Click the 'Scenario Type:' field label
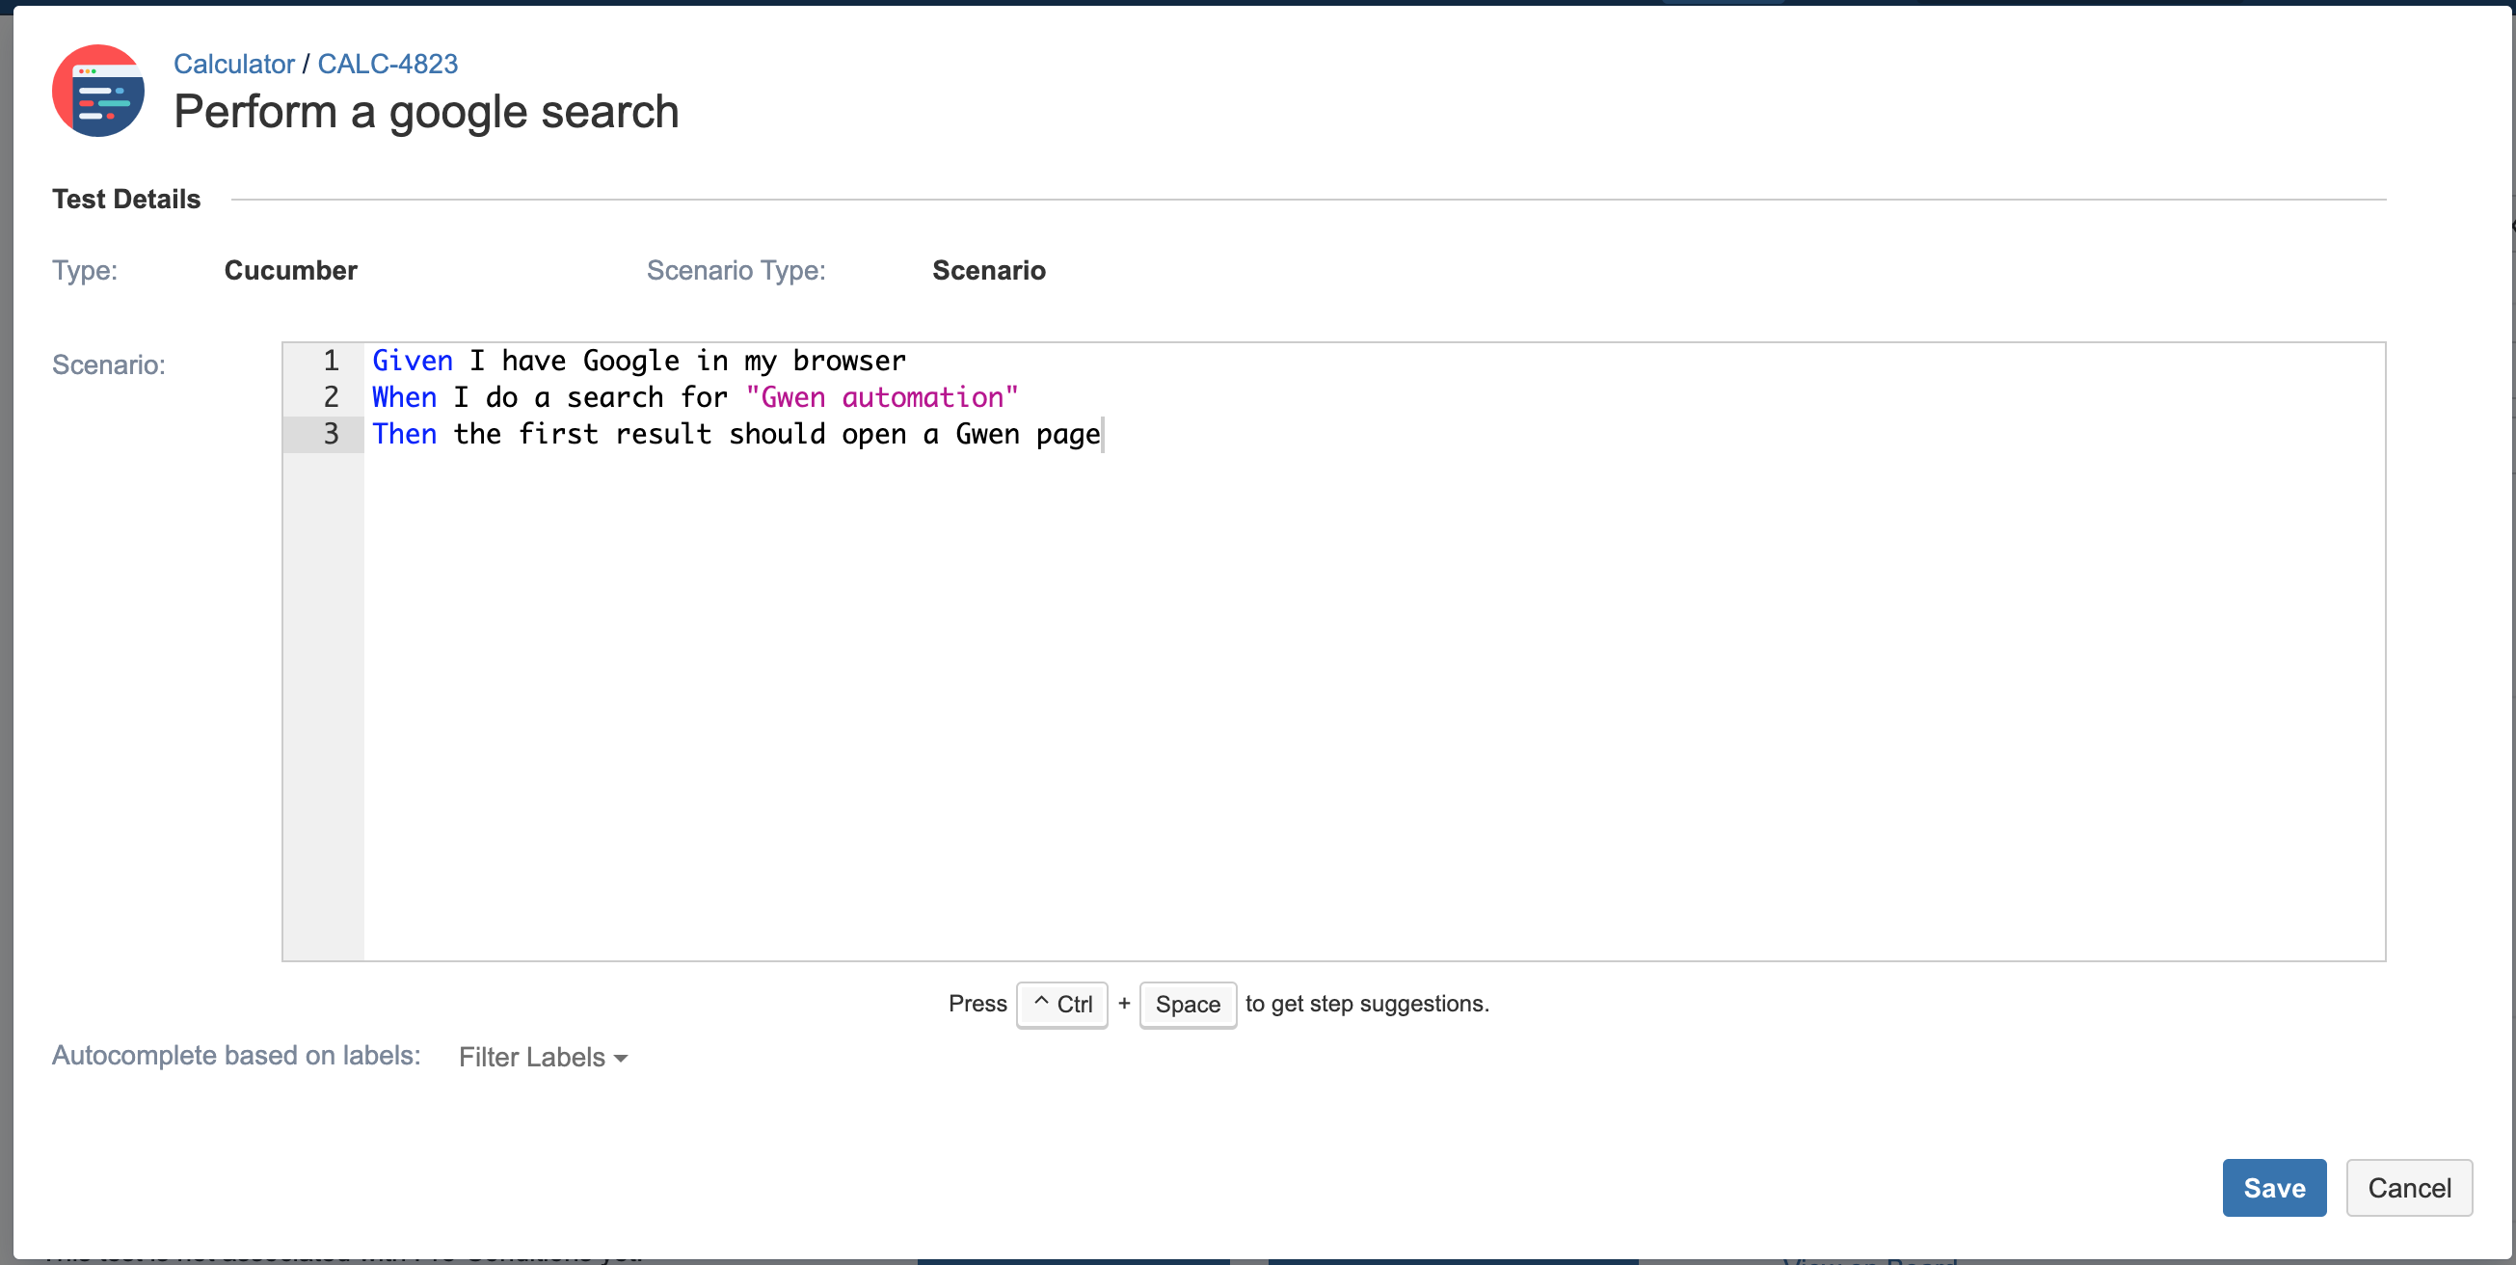 click(736, 271)
